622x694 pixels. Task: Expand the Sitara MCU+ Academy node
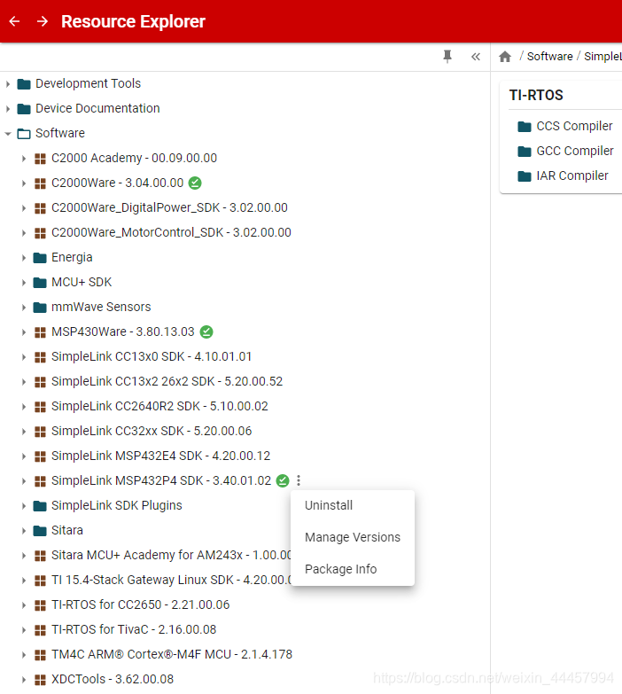23,555
